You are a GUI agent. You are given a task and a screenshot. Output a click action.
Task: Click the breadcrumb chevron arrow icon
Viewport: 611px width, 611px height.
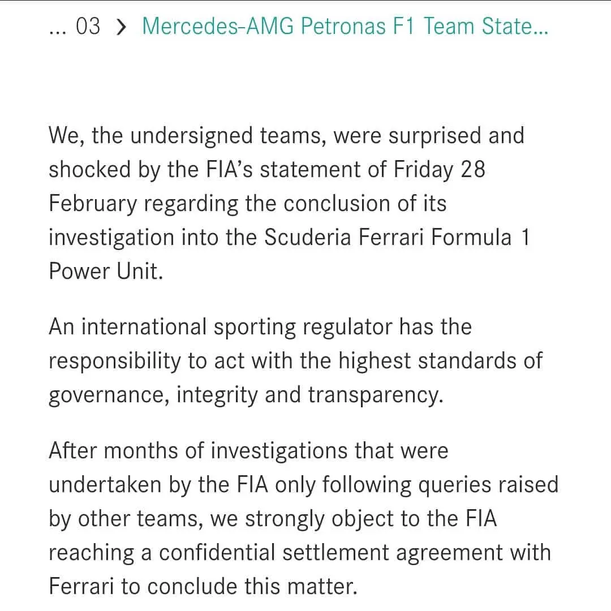pos(122,27)
